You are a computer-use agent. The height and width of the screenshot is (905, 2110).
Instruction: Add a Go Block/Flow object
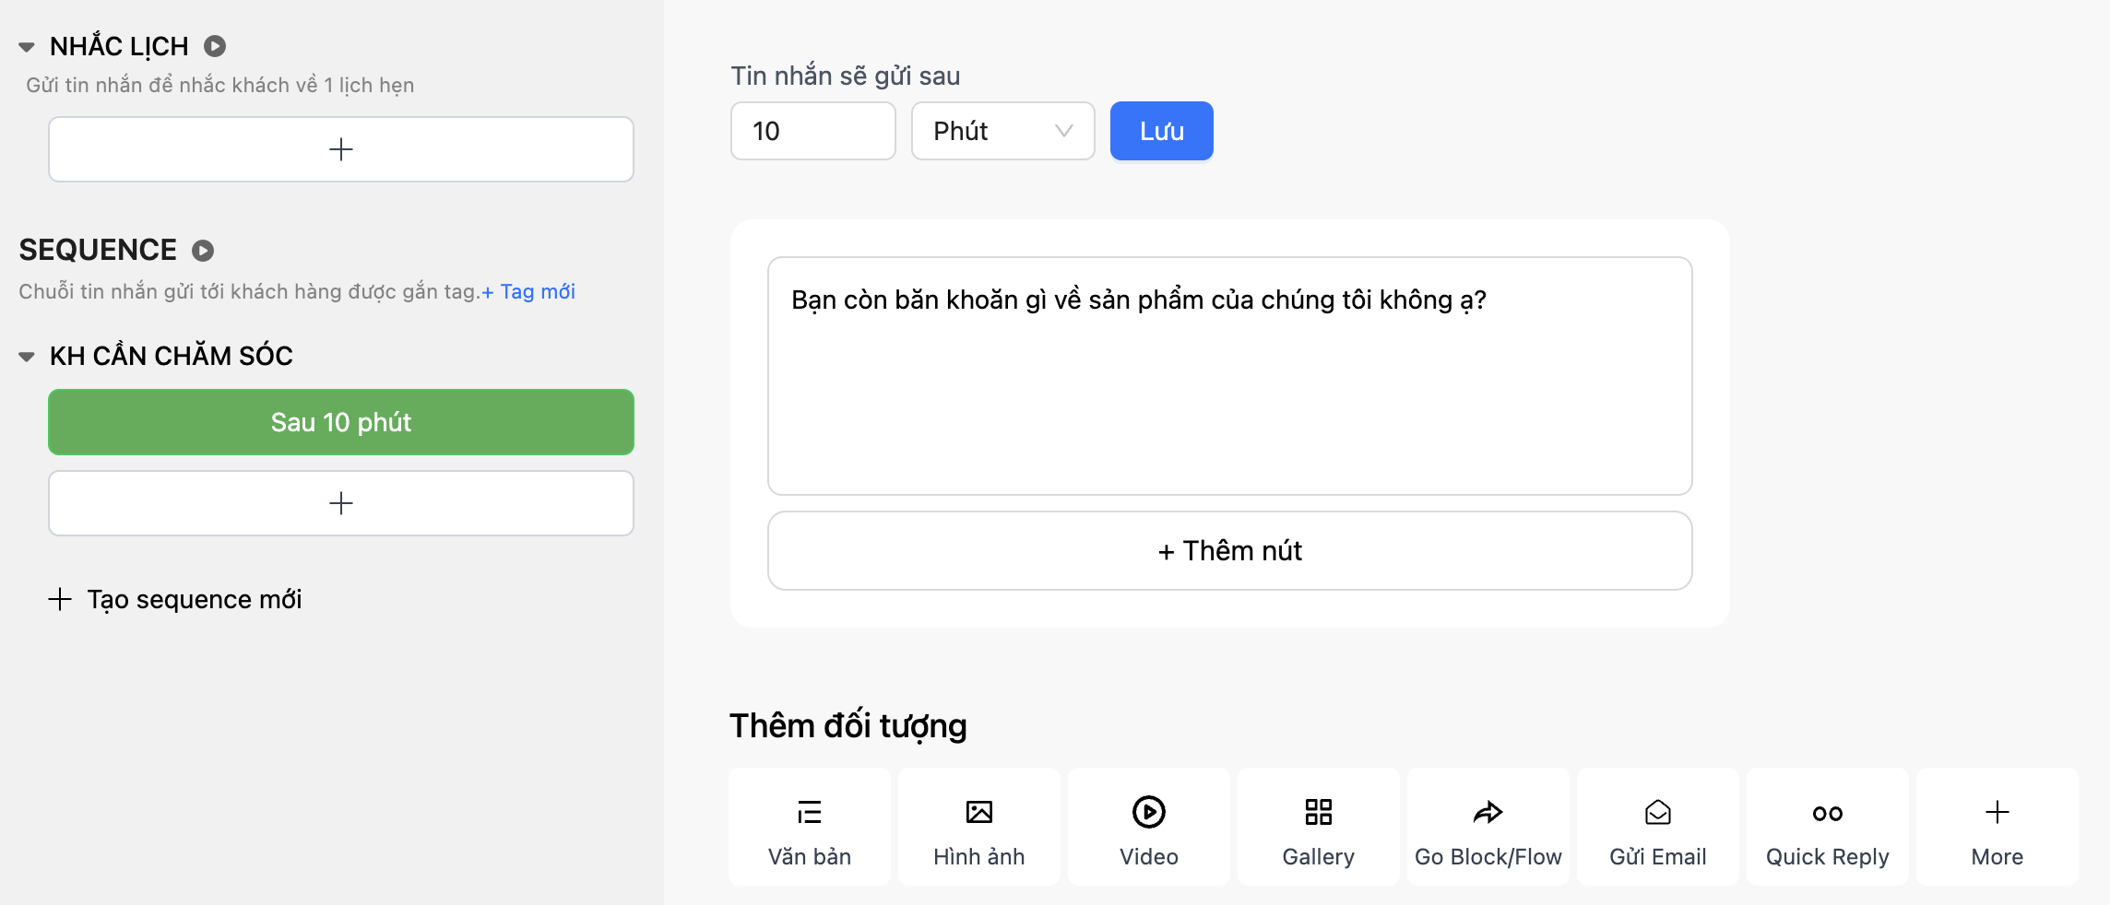tap(1488, 827)
